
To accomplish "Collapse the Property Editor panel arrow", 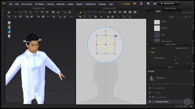I will tap(148, 45).
